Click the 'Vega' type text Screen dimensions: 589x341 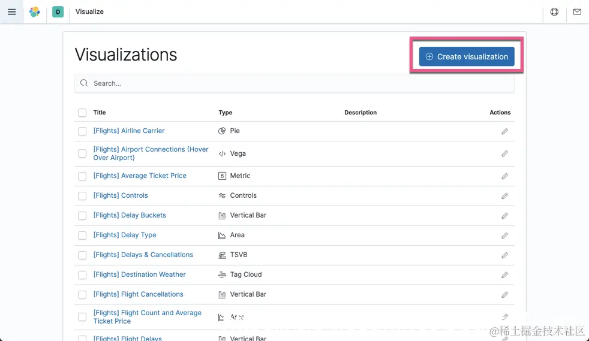[x=238, y=153]
